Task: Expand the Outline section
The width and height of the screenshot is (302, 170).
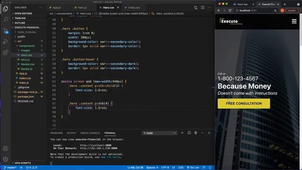Action: 20,23
